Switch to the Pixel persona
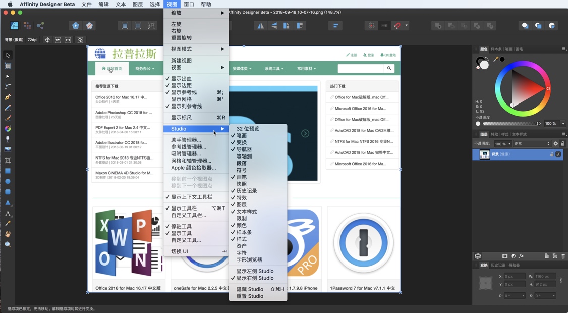Image resolution: width=568 pixels, height=313 pixels. pyautogui.click(x=27, y=25)
